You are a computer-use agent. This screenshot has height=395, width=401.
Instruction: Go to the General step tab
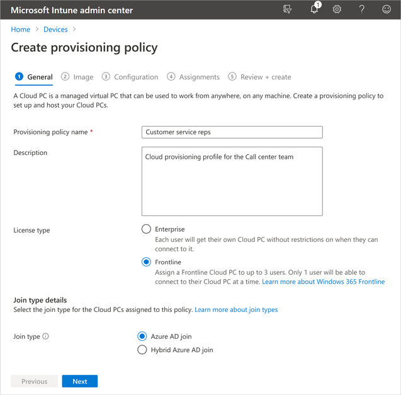point(34,77)
